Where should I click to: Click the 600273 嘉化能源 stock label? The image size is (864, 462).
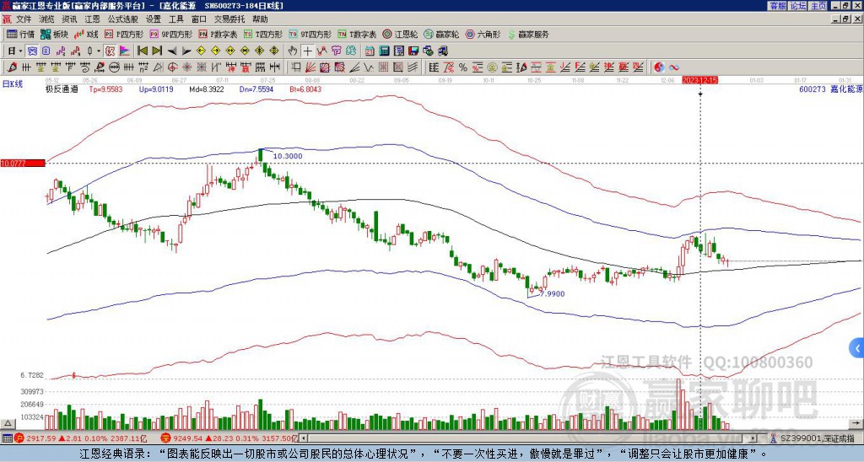tap(831, 89)
